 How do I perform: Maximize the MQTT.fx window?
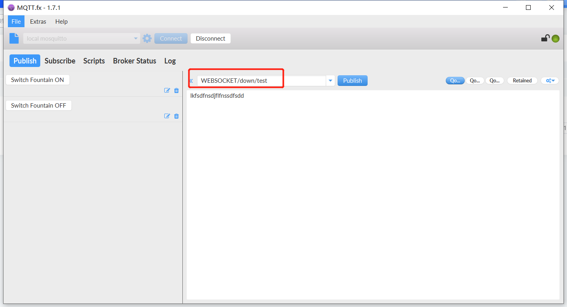pyautogui.click(x=528, y=7)
